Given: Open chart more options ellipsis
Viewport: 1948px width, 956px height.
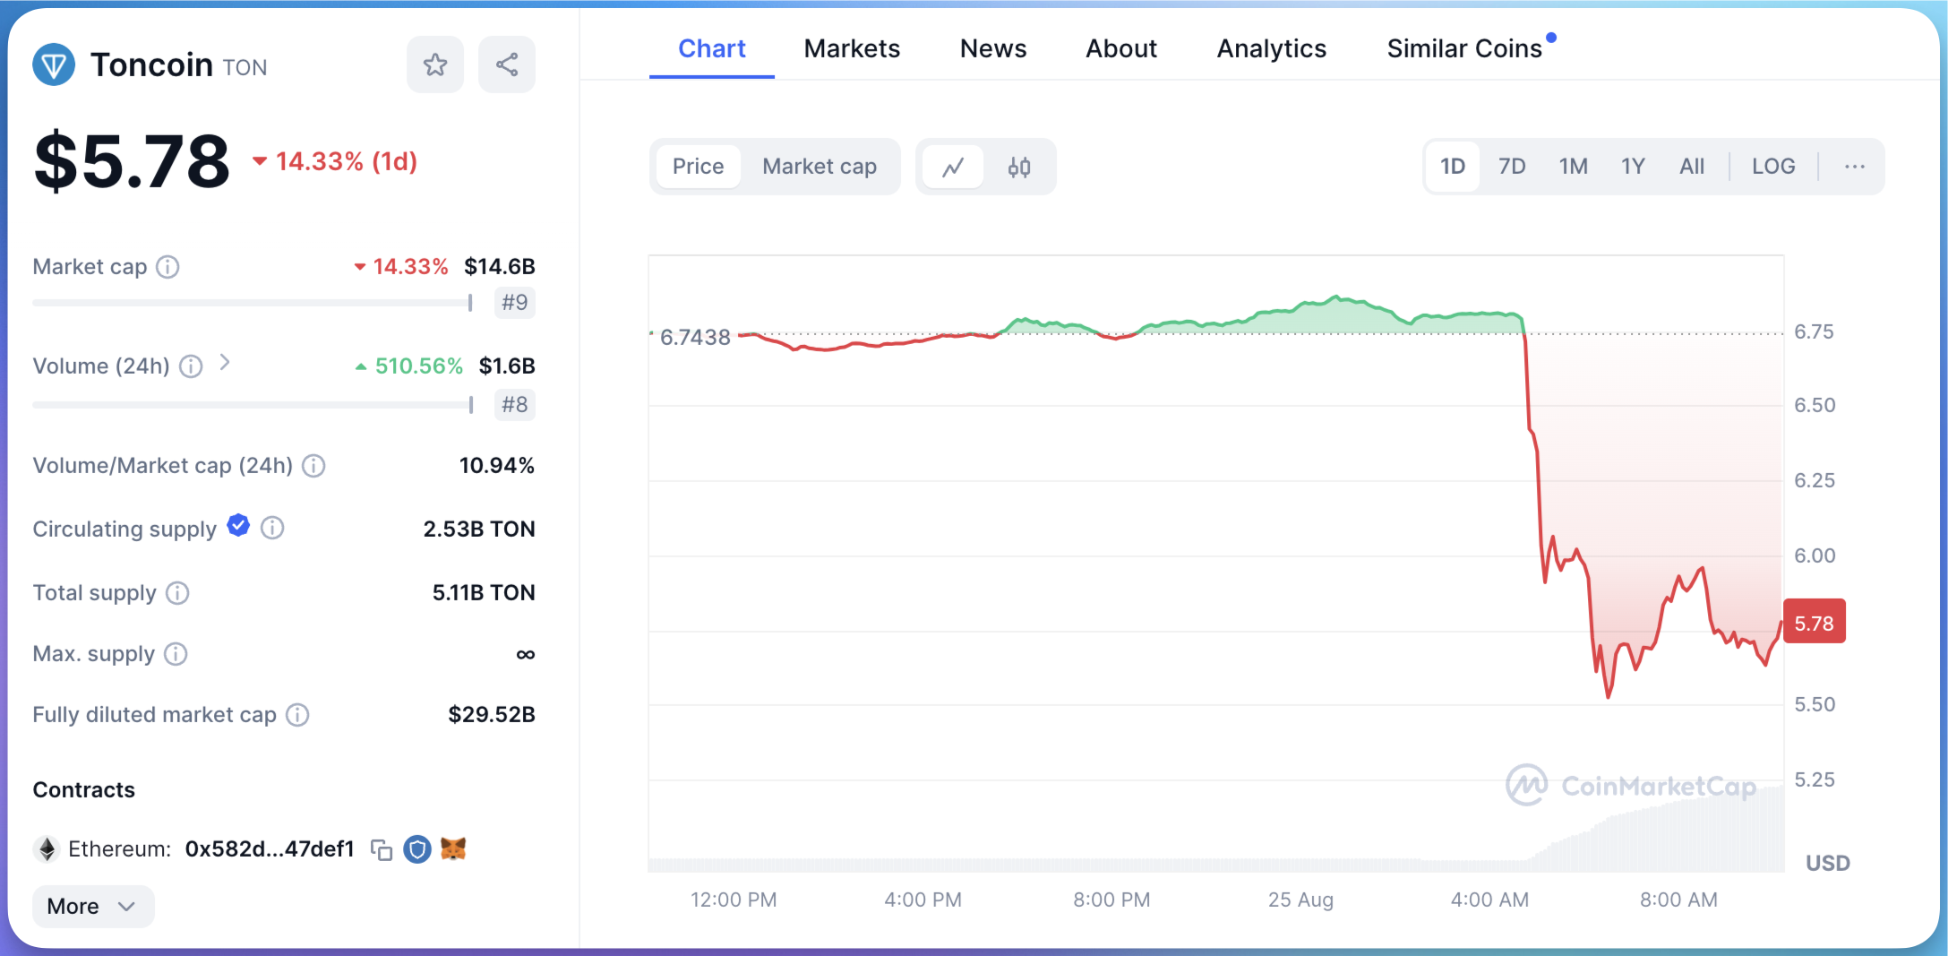Looking at the screenshot, I should pos(1855,167).
